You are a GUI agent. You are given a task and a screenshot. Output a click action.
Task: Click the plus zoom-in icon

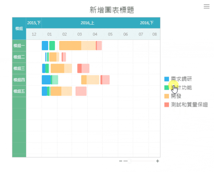pos(157,161)
